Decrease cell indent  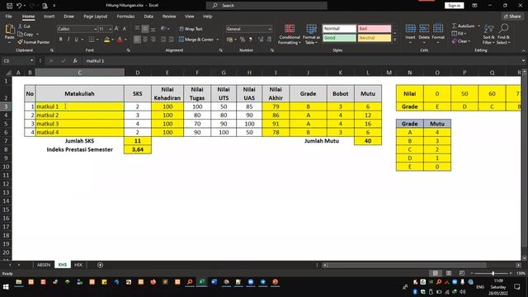pyautogui.click(x=163, y=40)
